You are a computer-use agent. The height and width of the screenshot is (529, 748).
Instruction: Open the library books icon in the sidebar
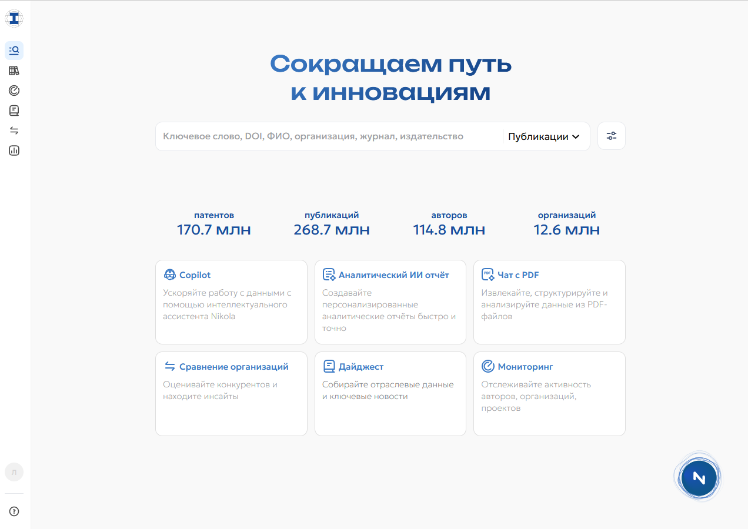tap(14, 71)
